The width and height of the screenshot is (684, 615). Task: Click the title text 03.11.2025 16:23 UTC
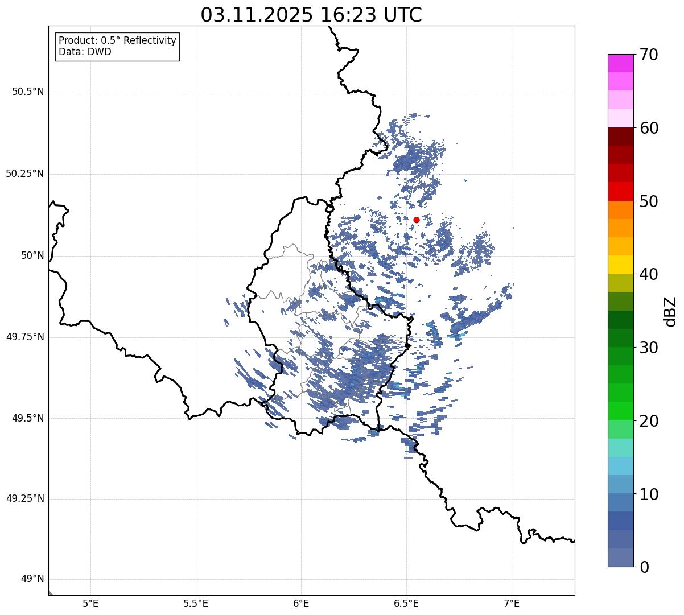click(x=311, y=15)
